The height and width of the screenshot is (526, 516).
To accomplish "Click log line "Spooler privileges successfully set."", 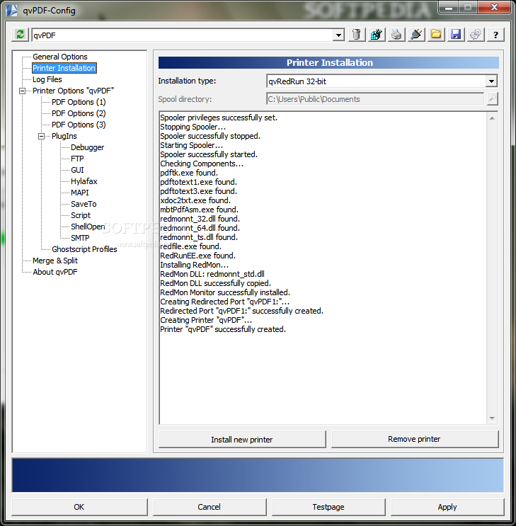I will coord(219,118).
